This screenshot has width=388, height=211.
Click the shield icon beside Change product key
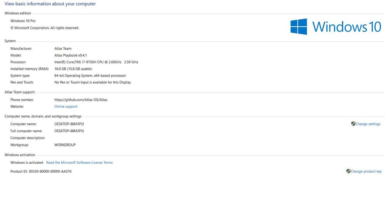point(348,171)
